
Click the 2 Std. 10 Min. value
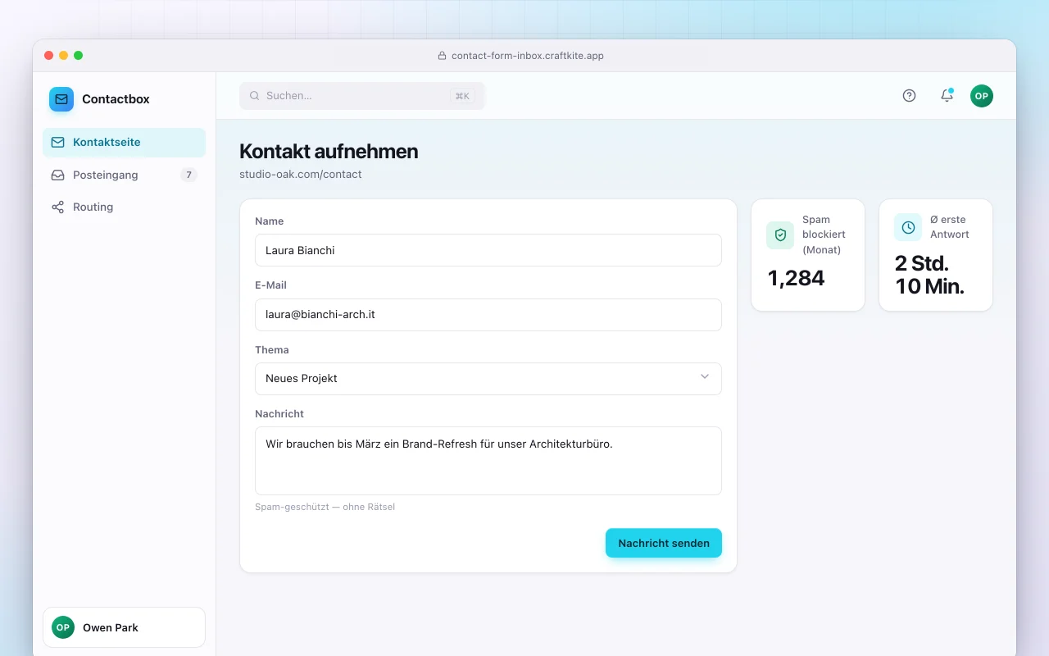(x=929, y=275)
